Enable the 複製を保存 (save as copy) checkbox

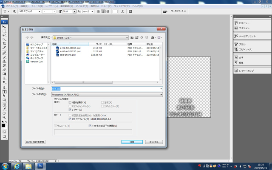(70, 102)
